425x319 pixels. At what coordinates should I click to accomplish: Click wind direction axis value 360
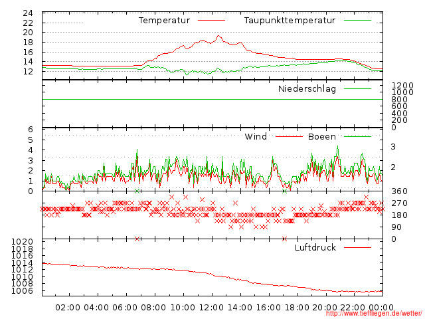pyautogui.click(x=399, y=191)
